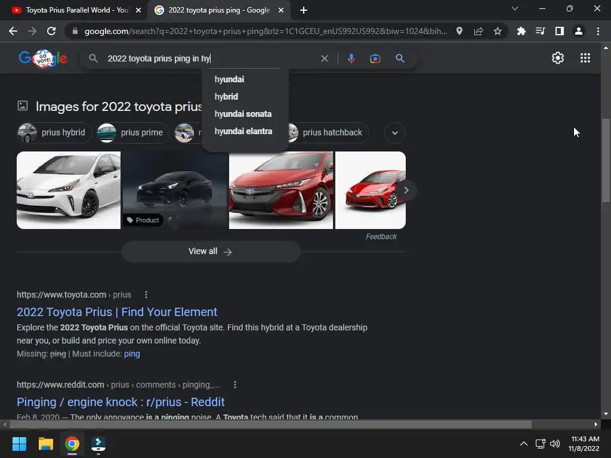The height and width of the screenshot is (458, 611).
Task: Clear the search box with X
Action: coord(324,58)
